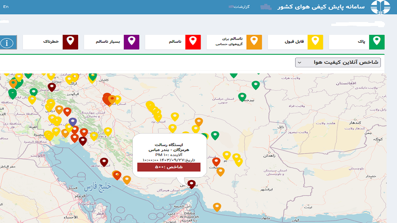Select the orange marker just south of Jiroft
This screenshot has height=223, width=397.
tap(221, 172)
